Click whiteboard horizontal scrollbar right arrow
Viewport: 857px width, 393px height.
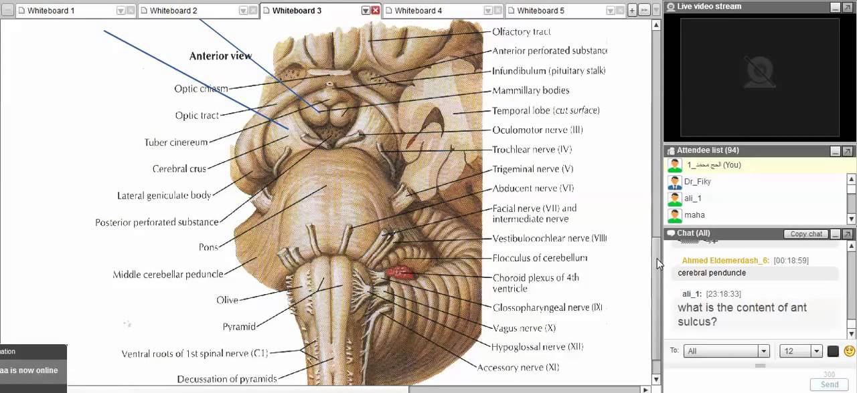click(645, 389)
